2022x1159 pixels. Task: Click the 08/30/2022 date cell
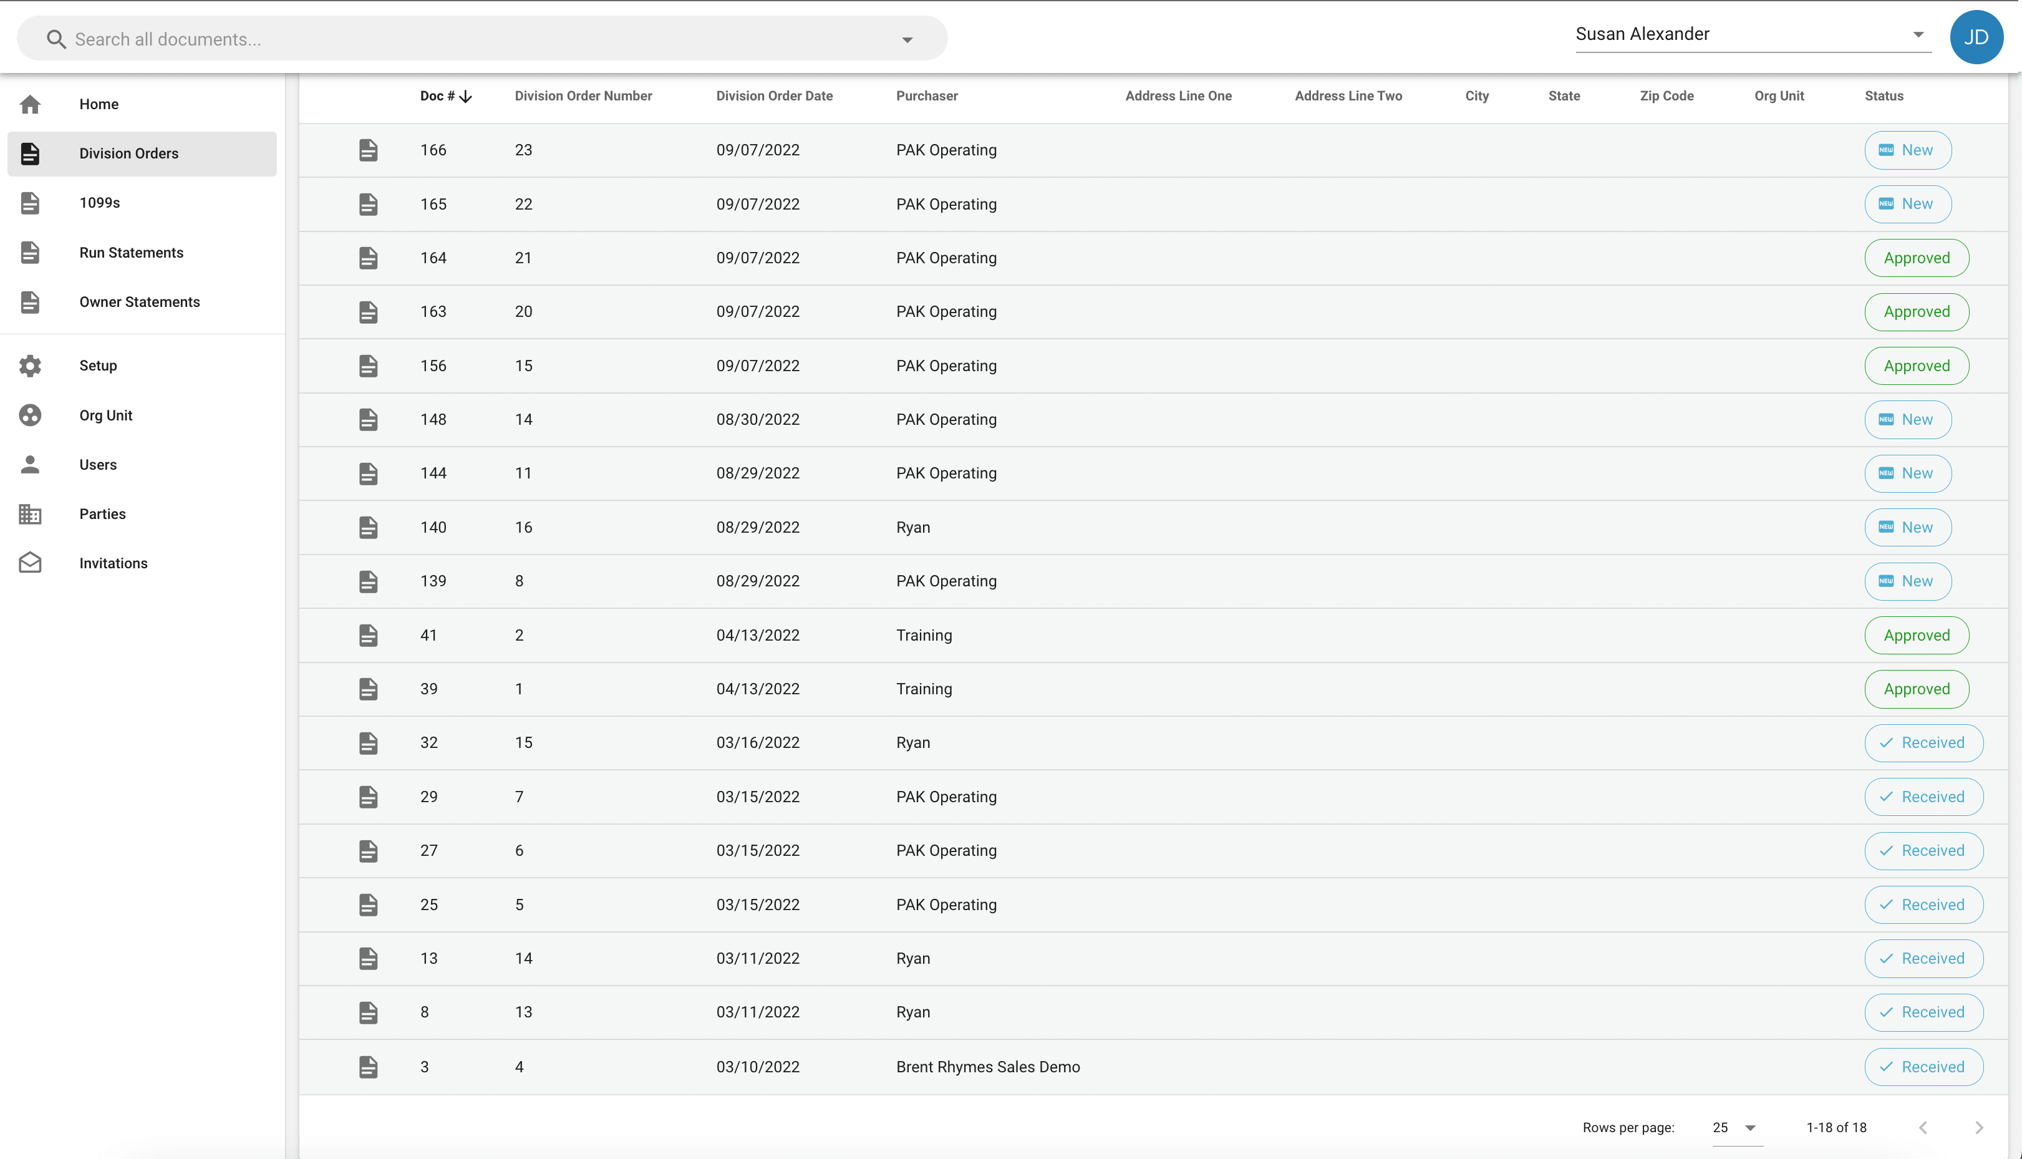coord(758,420)
